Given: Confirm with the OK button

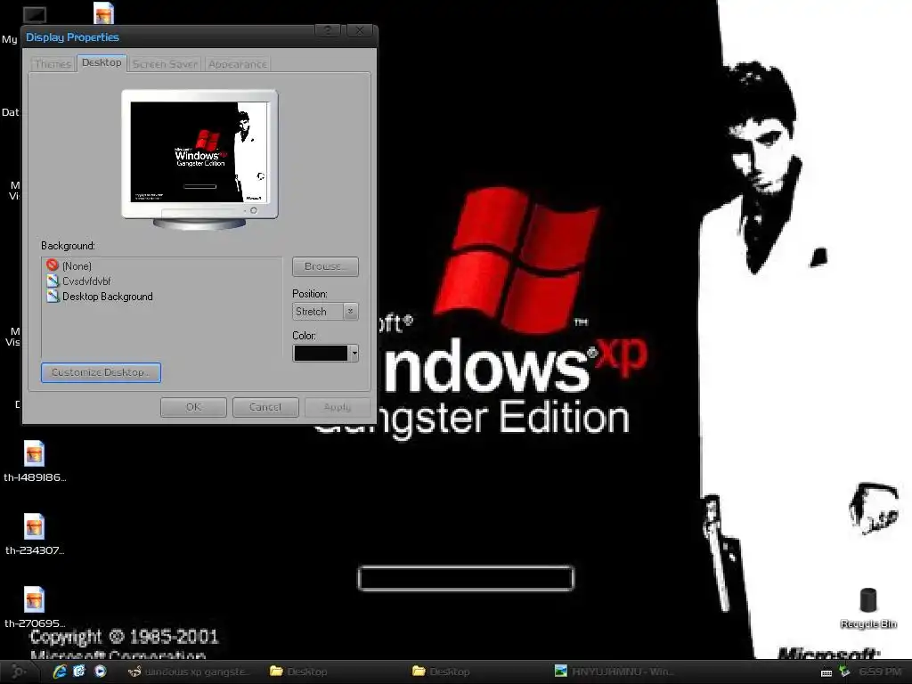Looking at the screenshot, I should [x=193, y=407].
